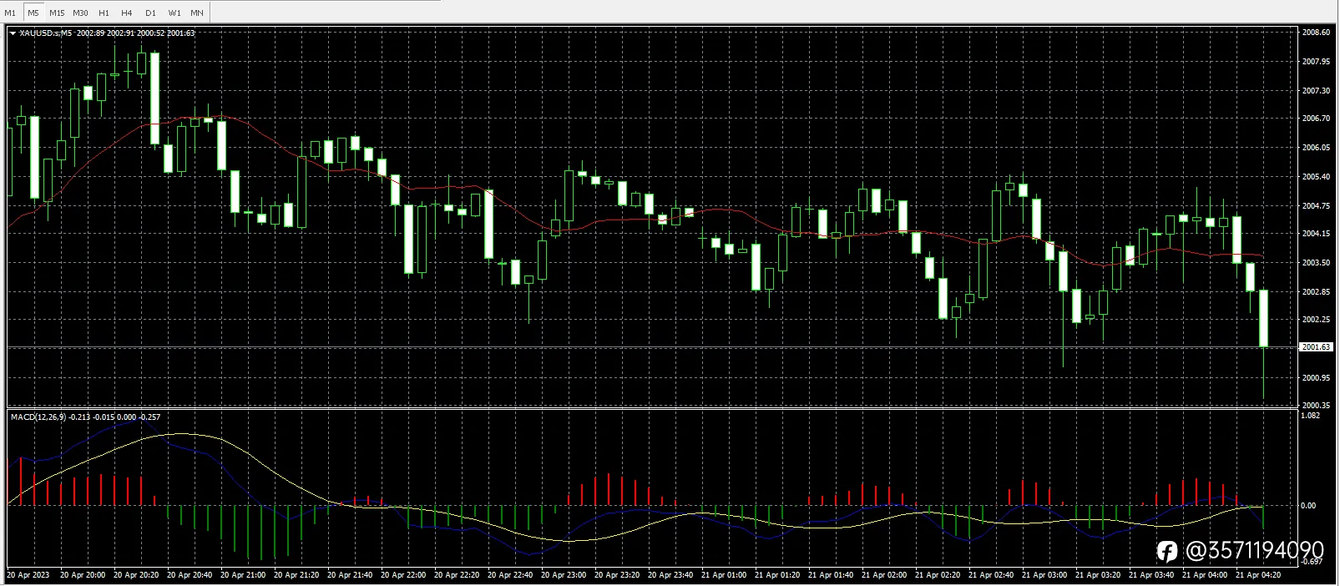Click the 21 Apr 02:00 time label
This screenshot has width=1340, height=586.
coord(884,575)
